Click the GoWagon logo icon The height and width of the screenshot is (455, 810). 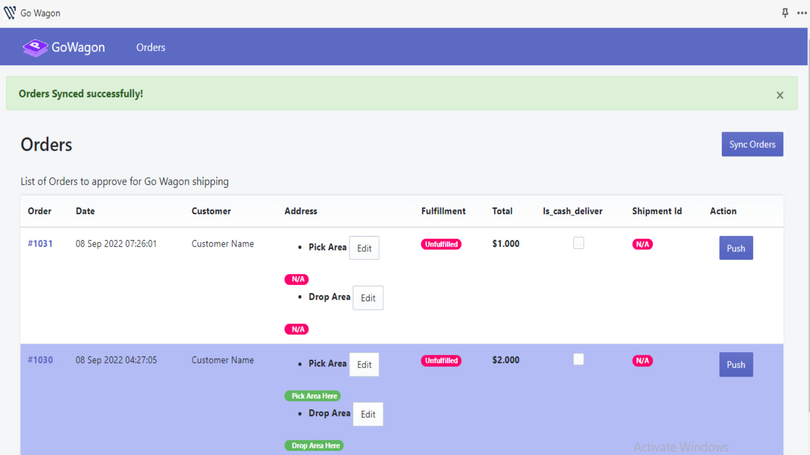point(35,48)
